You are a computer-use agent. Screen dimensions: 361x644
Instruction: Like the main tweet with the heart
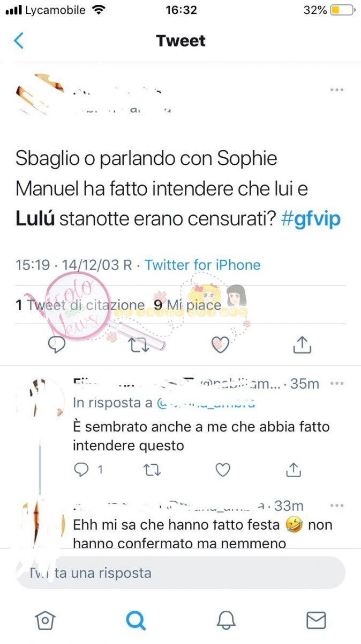click(x=220, y=345)
